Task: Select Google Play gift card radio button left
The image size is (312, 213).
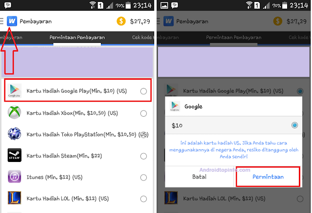Action: click(x=143, y=91)
